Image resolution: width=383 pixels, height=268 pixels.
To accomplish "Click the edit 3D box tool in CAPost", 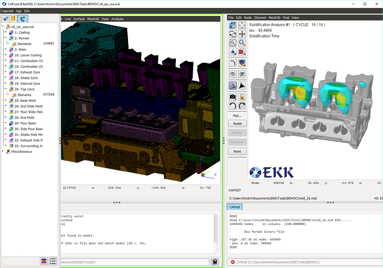I will [x=233, y=25].
